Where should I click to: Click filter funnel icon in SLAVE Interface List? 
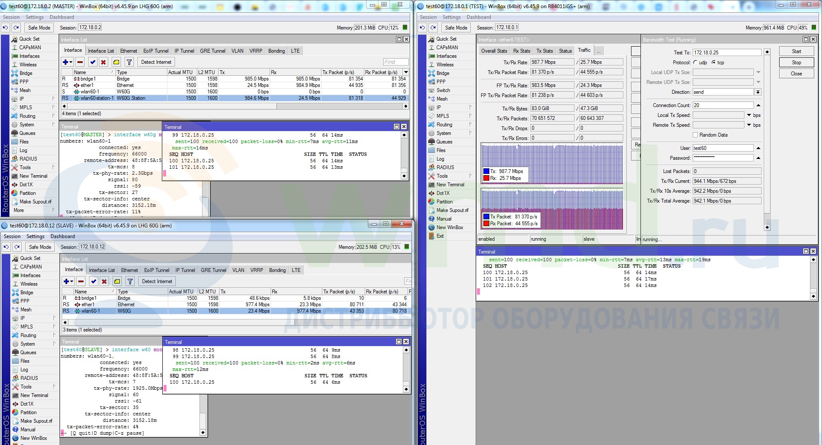pyautogui.click(x=130, y=281)
